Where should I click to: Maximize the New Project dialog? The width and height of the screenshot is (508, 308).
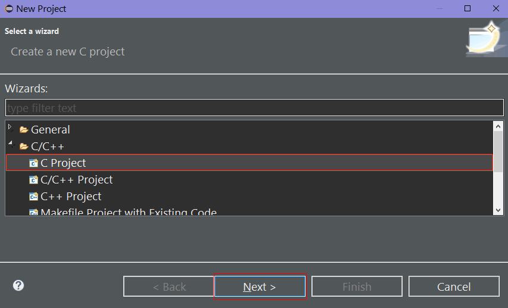[x=468, y=8]
